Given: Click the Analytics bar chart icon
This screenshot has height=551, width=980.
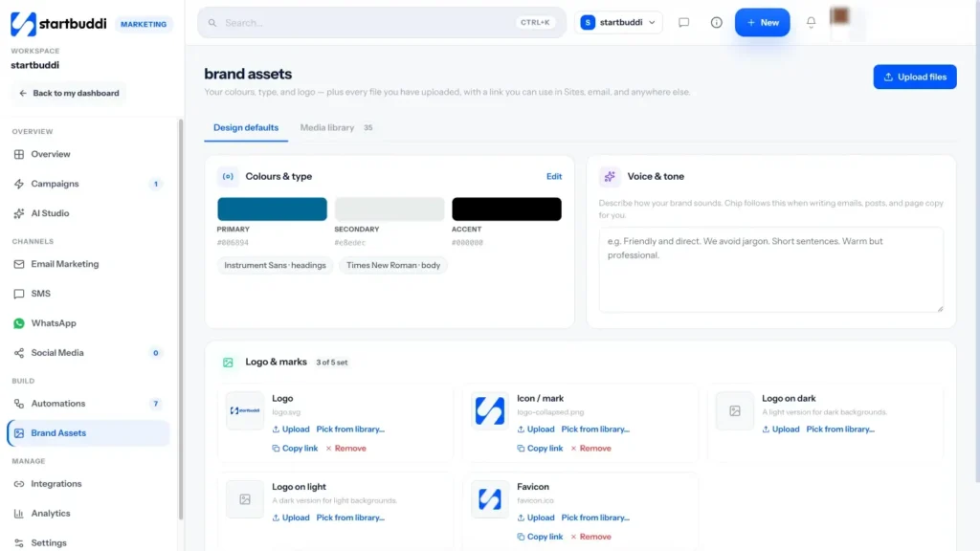Looking at the screenshot, I should (x=19, y=514).
